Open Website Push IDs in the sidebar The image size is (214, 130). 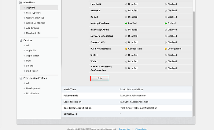35,18
